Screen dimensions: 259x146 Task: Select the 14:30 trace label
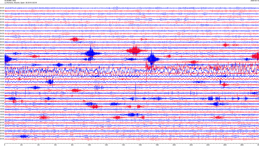coord(2,90)
